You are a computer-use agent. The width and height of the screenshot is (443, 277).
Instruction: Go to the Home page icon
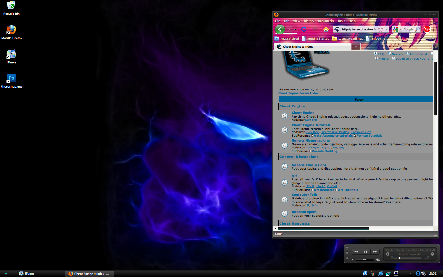[x=326, y=29]
